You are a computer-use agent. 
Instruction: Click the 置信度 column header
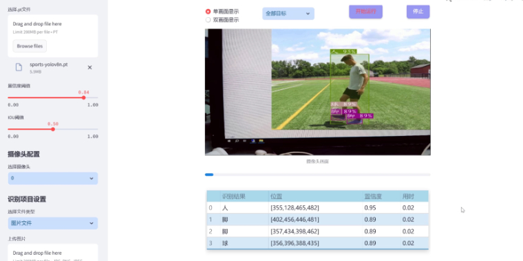tap(382, 196)
